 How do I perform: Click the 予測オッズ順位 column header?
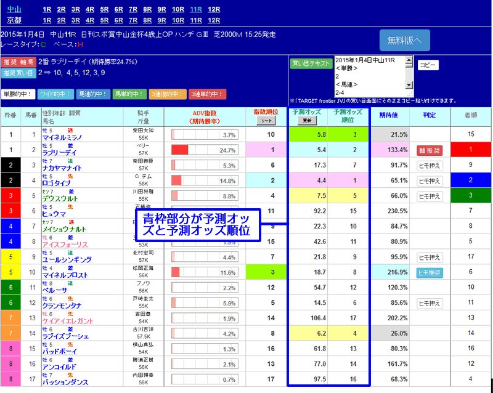(348, 116)
